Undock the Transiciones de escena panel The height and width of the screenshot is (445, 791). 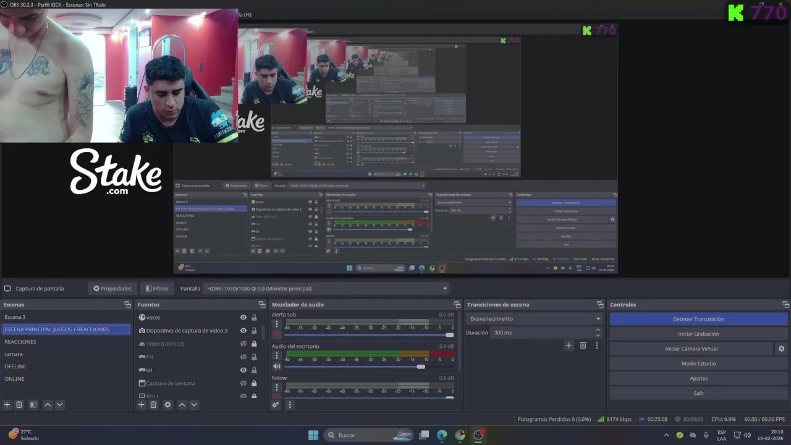[x=600, y=305]
